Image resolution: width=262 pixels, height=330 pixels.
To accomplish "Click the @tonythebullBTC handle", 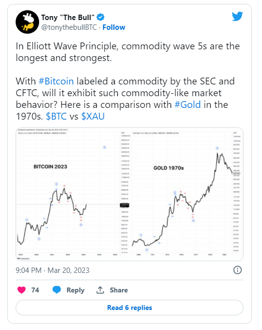I will pos(69,27).
